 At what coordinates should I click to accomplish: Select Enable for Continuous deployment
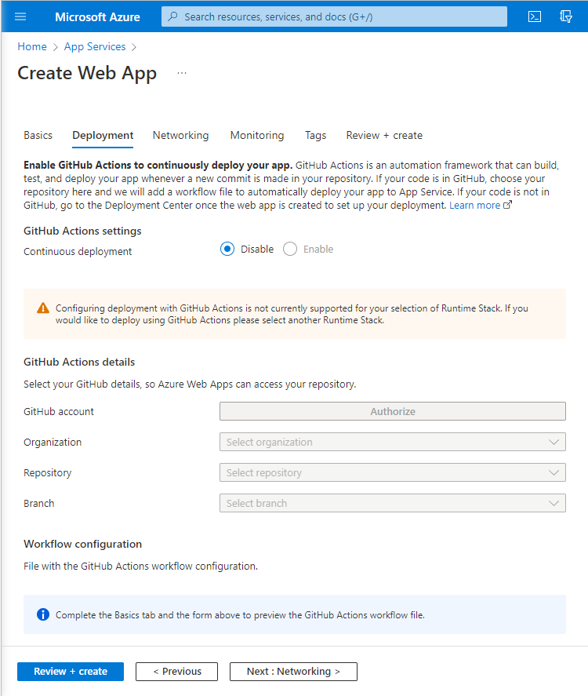click(290, 250)
